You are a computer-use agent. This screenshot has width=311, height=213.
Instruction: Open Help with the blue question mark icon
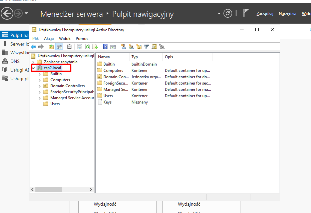(105, 47)
